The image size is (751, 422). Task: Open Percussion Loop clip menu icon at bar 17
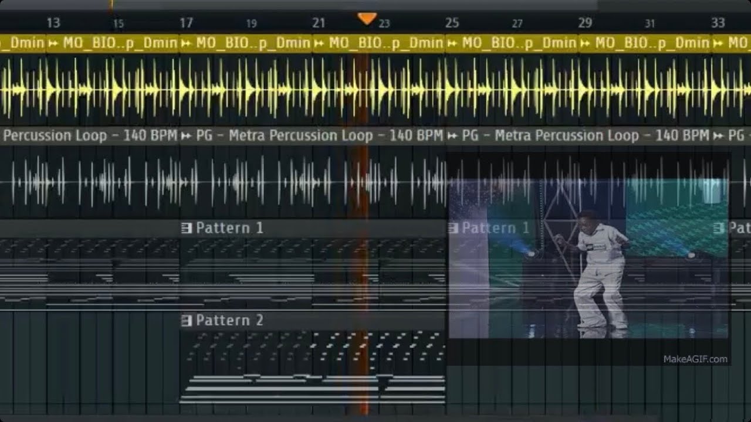pos(186,136)
